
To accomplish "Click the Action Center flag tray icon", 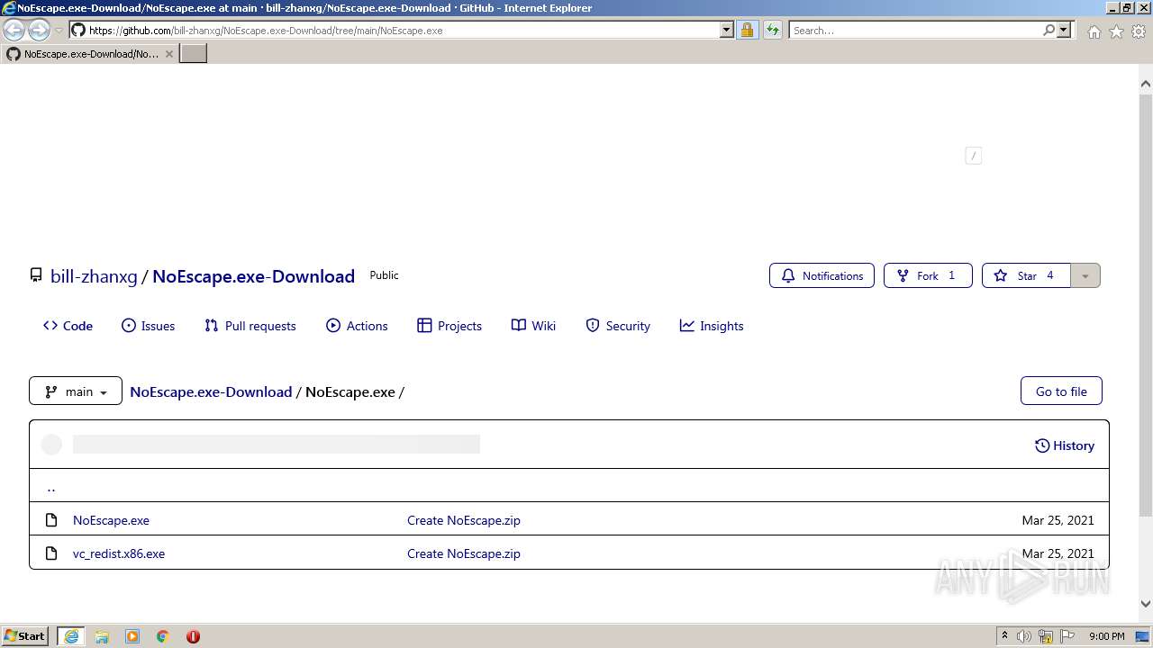I will point(1067,636).
